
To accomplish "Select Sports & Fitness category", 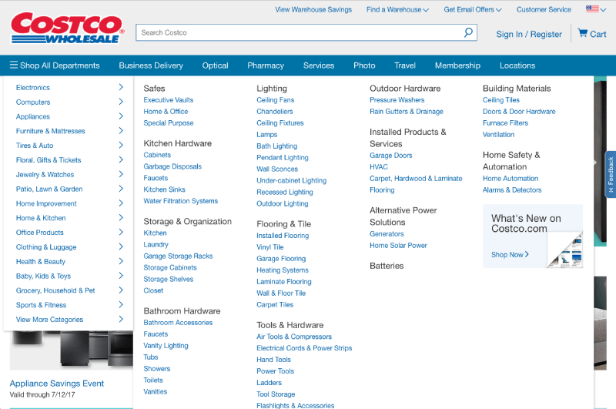I will pos(42,305).
